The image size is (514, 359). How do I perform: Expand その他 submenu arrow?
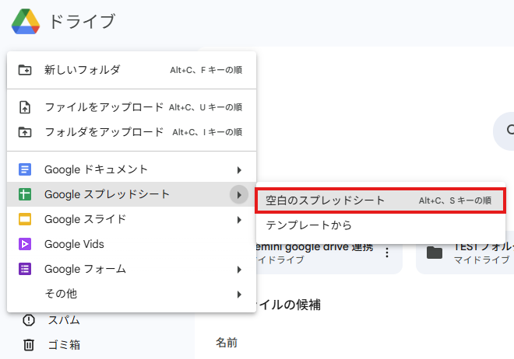click(x=239, y=295)
